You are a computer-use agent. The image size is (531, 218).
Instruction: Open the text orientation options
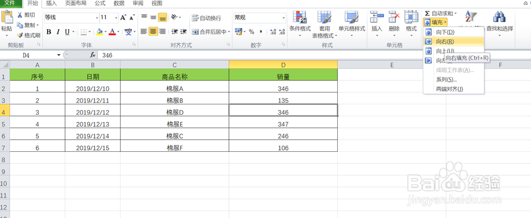coord(175,17)
